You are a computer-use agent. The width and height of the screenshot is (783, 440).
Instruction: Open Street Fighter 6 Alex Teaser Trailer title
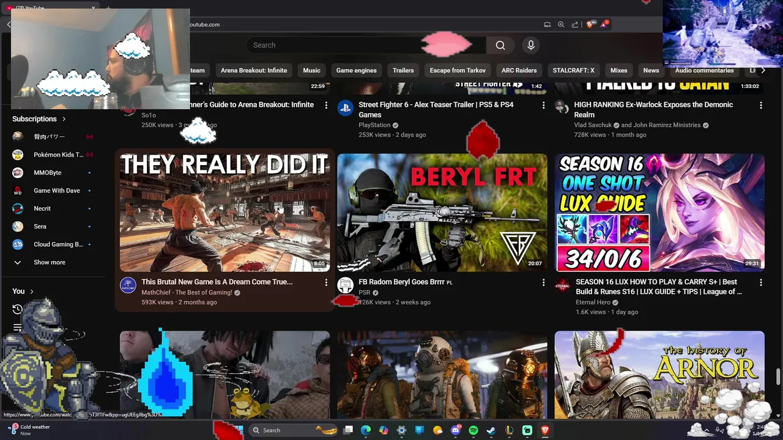436,109
